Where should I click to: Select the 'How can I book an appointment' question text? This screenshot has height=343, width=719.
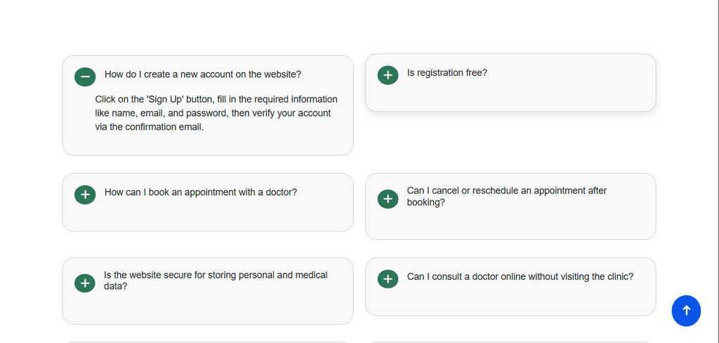[x=201, y=191]
